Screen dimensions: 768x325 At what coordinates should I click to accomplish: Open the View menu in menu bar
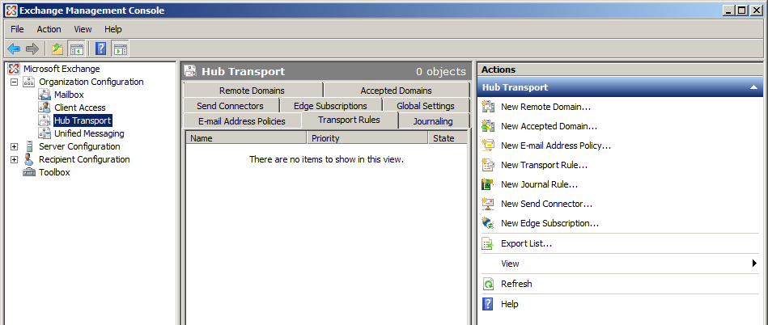(x=83, y=29)
